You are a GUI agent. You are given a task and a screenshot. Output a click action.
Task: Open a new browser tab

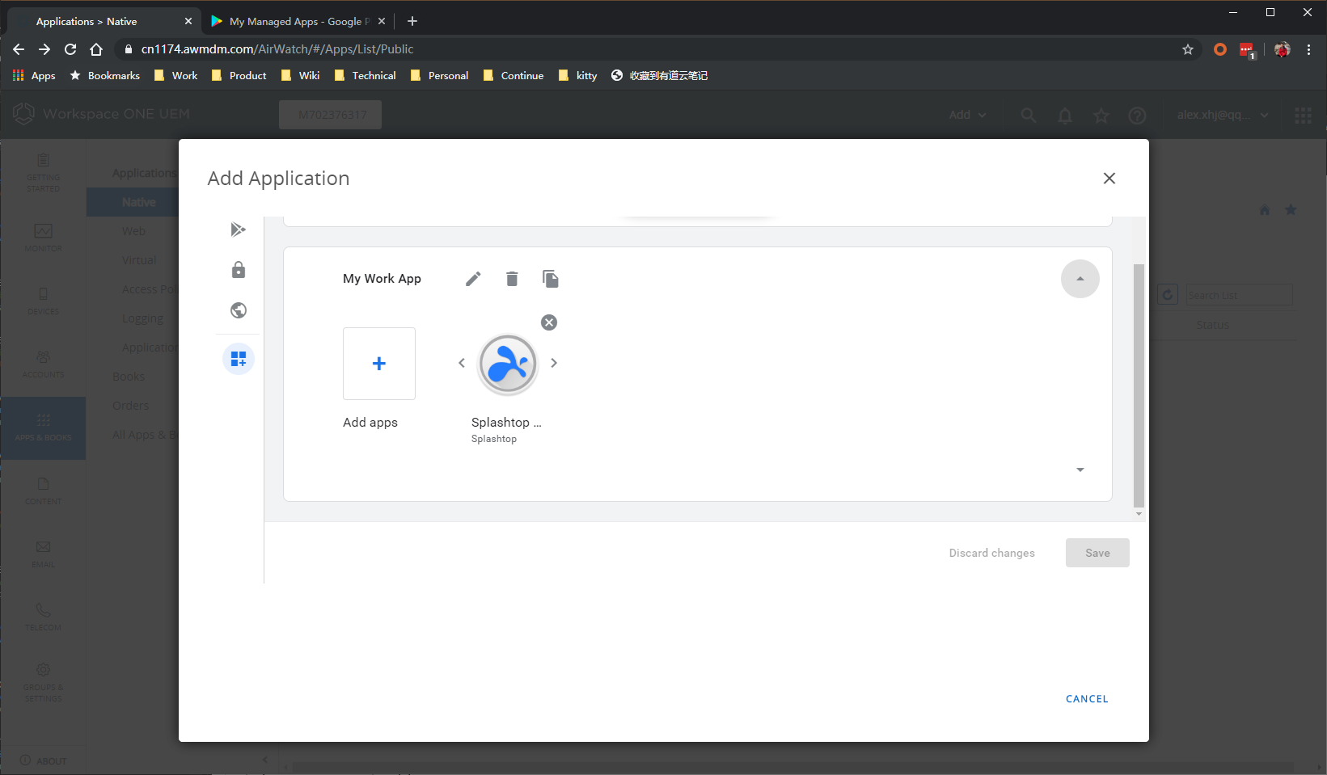pyautogui.click(x=412, y=21)
